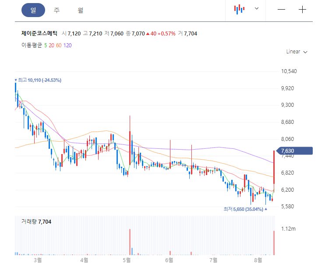
Task: Click the 최저 5,650 low marker
Action: click(x=245, y=209)
